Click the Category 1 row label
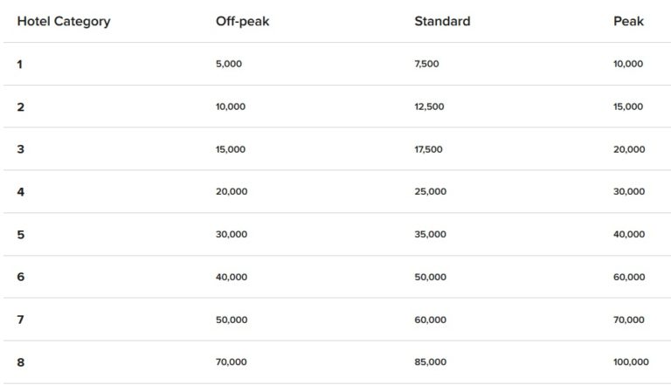The image size is (671, 392). tap(20, 64)
